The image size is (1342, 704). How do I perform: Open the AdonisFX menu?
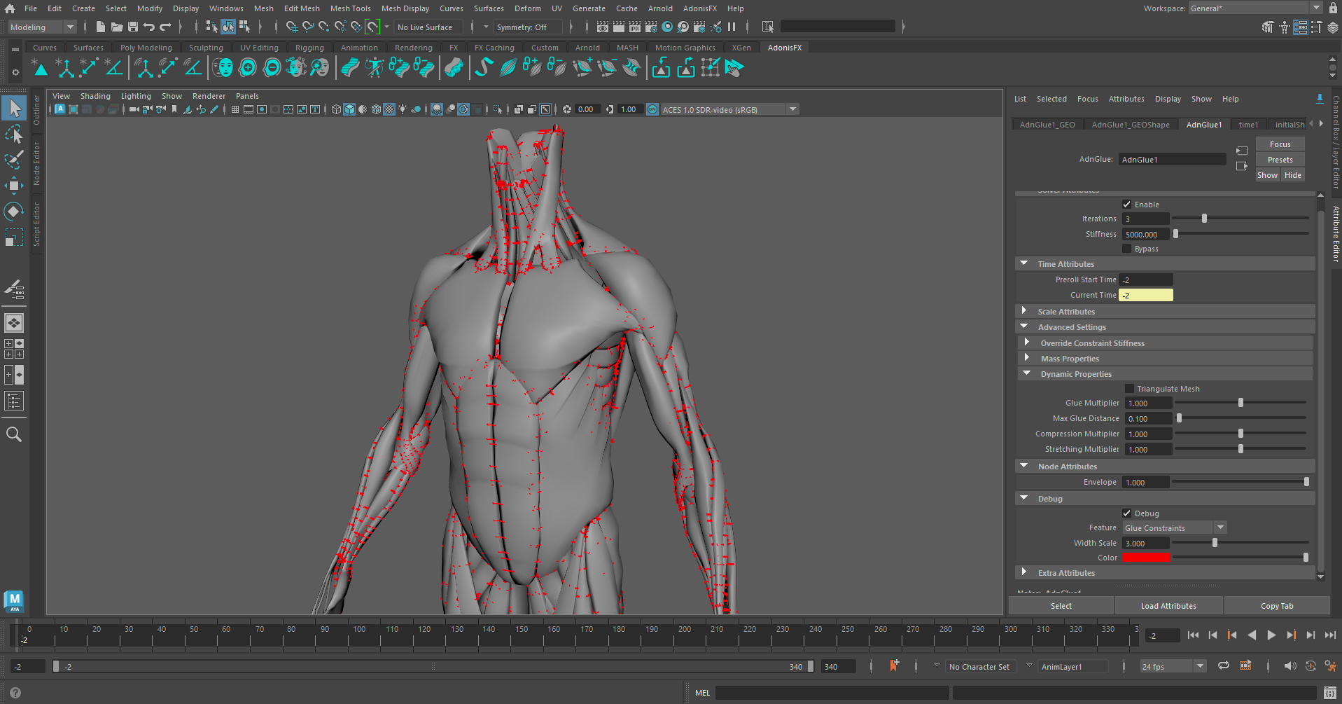tap(699, 8)
